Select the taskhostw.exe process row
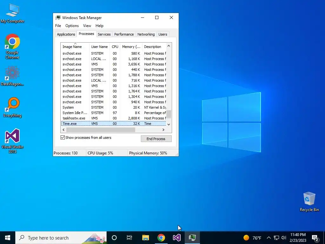This screenshot has height=244, width=325. (114, 118)
